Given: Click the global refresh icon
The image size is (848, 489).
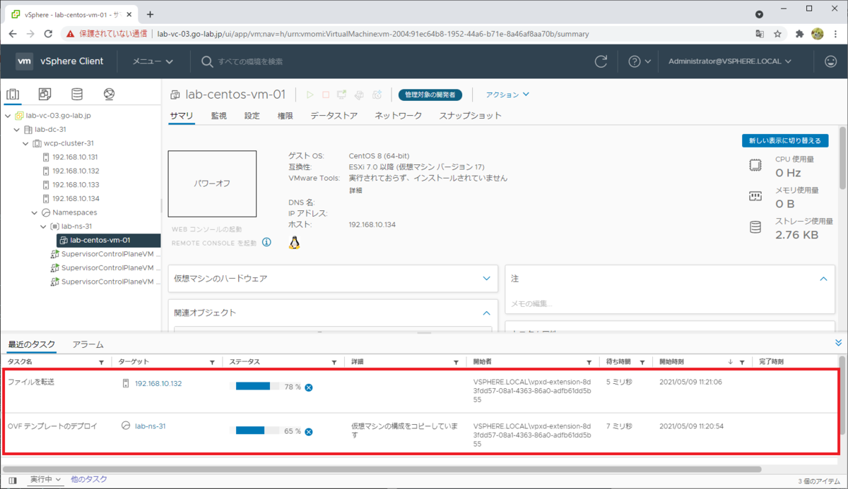Looking at the screenshot, I should [601, 61].
